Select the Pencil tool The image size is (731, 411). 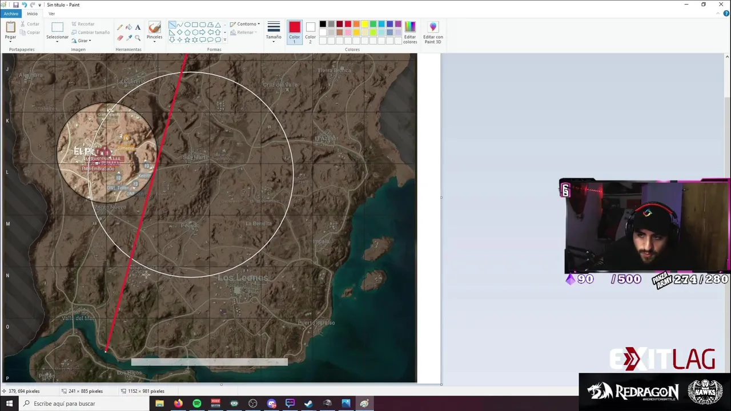(x=120, y=27)
